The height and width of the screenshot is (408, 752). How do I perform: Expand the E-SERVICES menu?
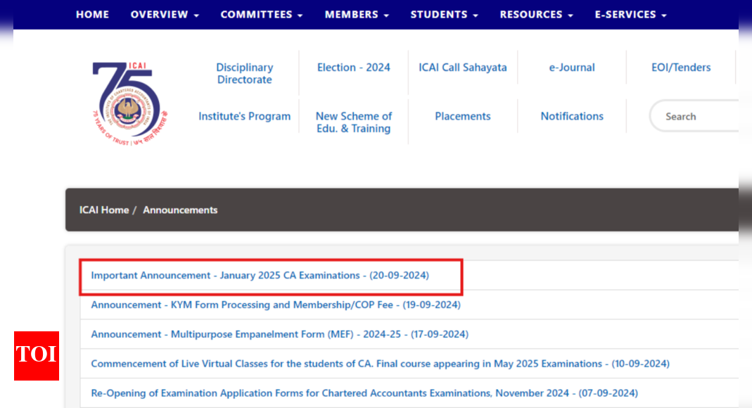pos(630,14)
